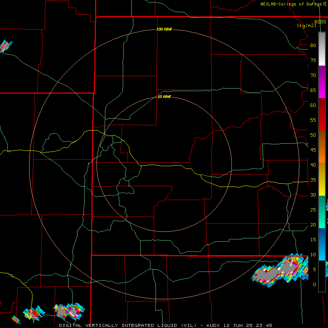
Task: Select the 50 value on the color scale
Action: (x=313, y=135)
